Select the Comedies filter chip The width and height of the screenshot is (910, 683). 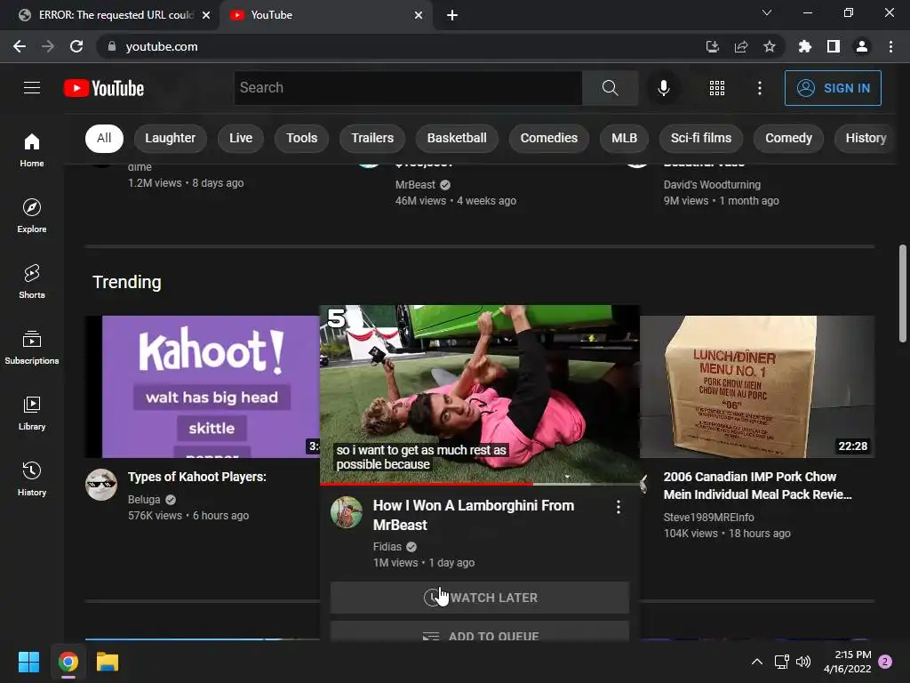point(549,138)
